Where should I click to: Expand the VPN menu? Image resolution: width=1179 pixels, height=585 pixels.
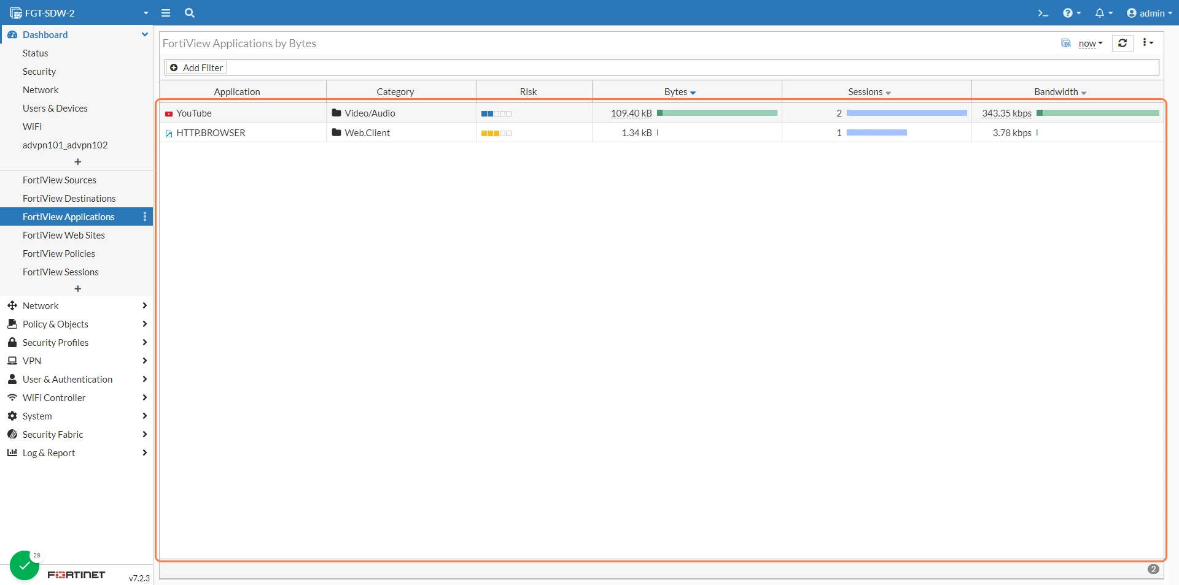click(x=77, y=361)
